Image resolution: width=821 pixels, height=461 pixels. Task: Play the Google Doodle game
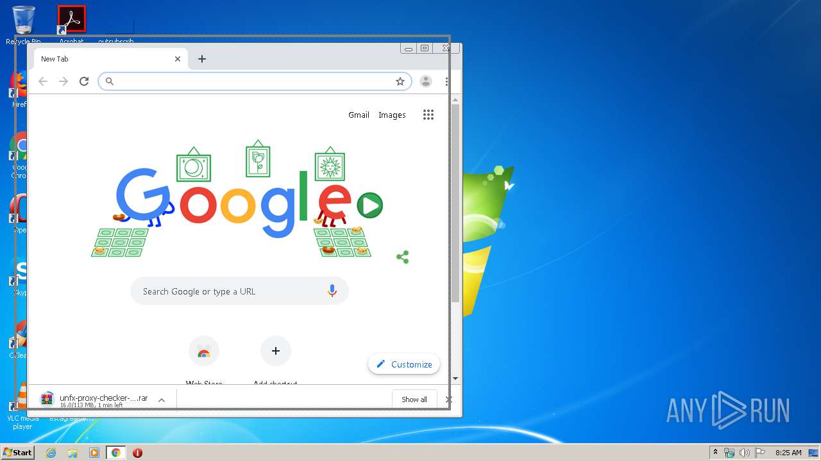click(x=370, y=206)
